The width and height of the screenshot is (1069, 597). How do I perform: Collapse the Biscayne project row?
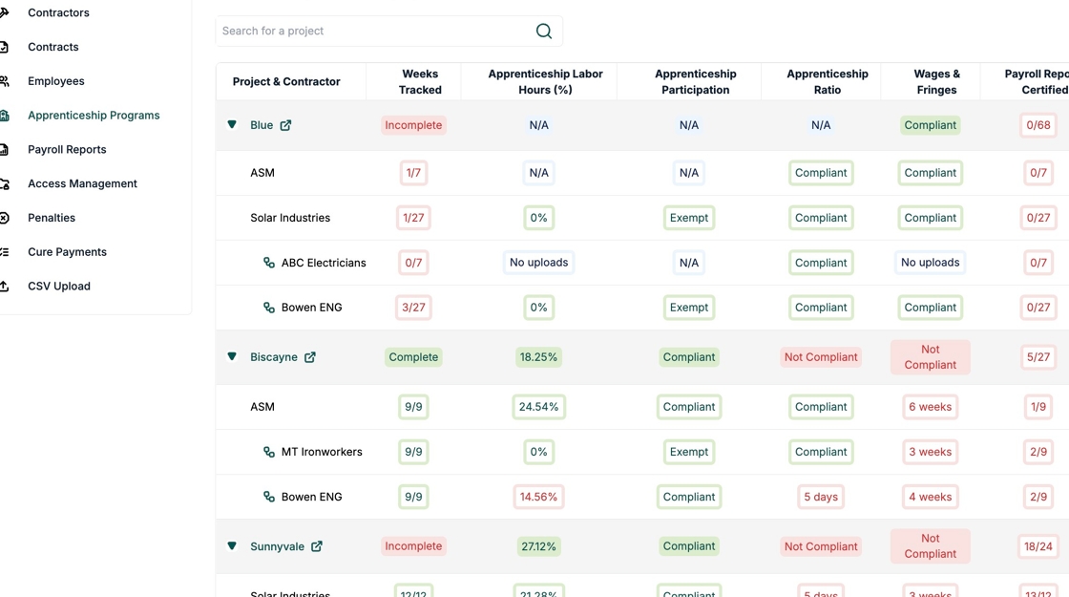[232, 357]
